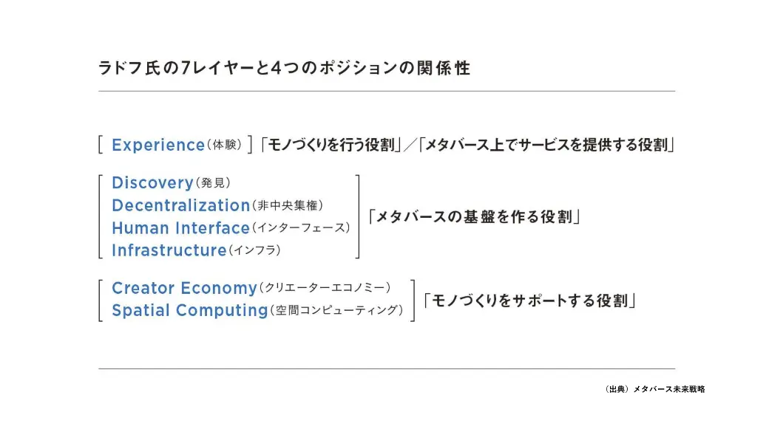Click the (出典) source label
The image size is (769, 432).
point(617,389)
